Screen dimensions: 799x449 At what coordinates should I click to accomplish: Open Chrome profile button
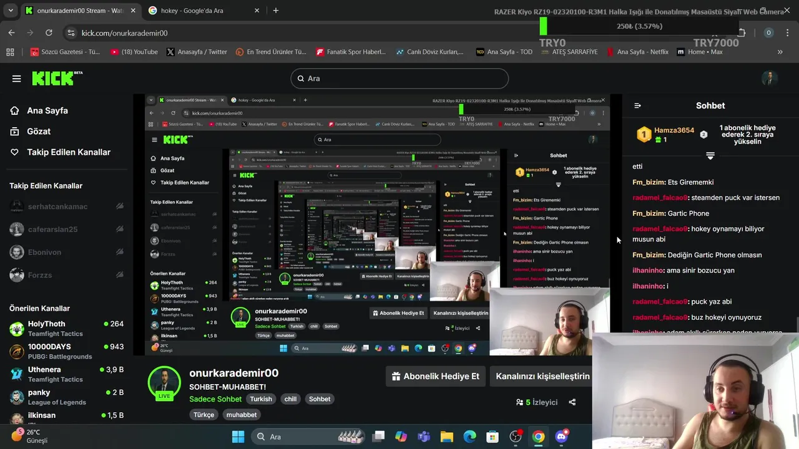coord(768,32)
